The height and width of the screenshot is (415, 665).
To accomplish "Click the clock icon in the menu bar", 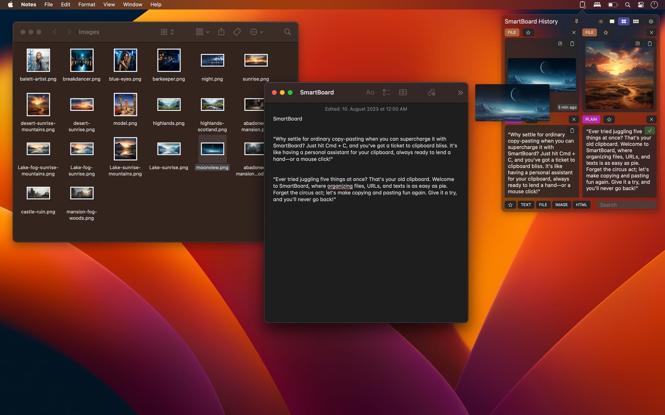I will 654,5.
